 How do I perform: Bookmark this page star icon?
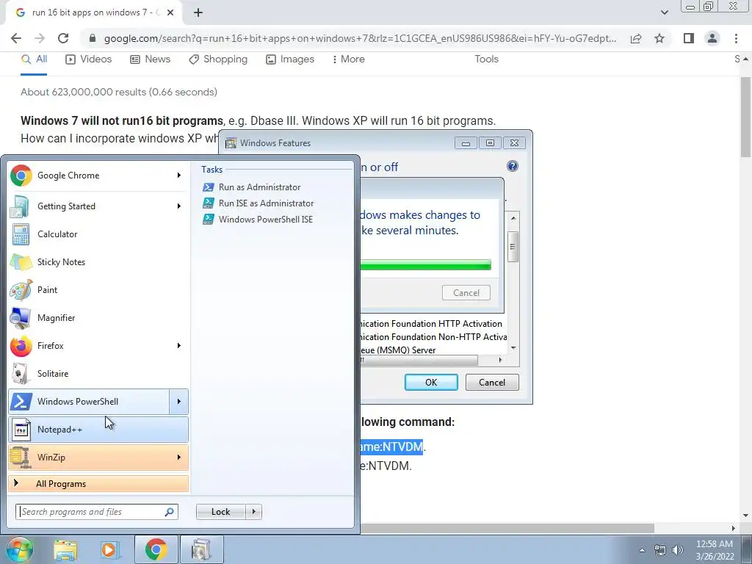pyautogui.click(x=659, y=38)
